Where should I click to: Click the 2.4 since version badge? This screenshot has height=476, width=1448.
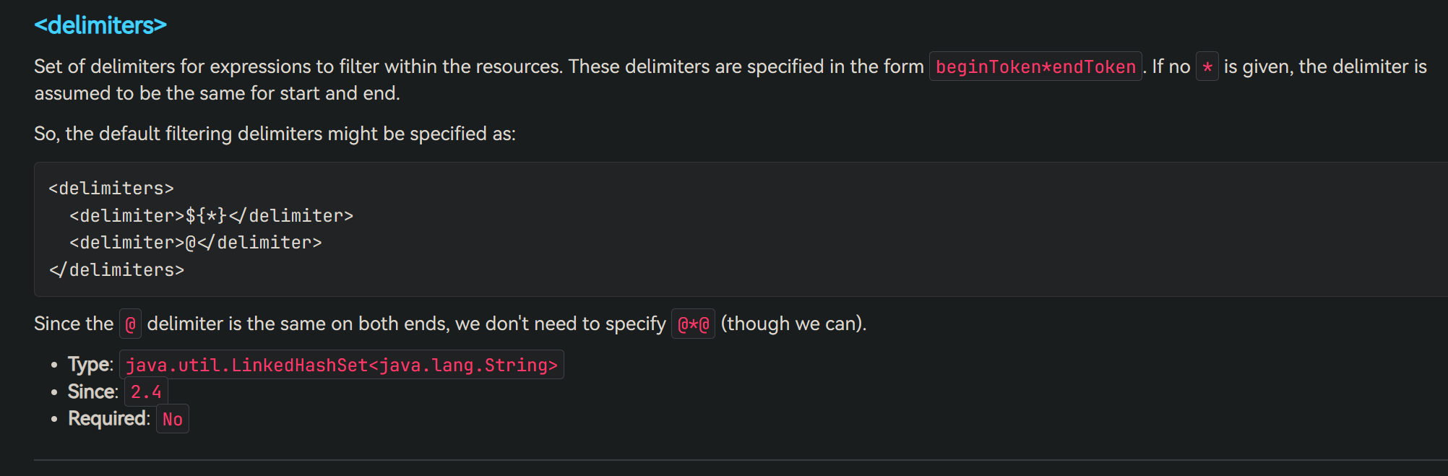click(x=146, y=392)
